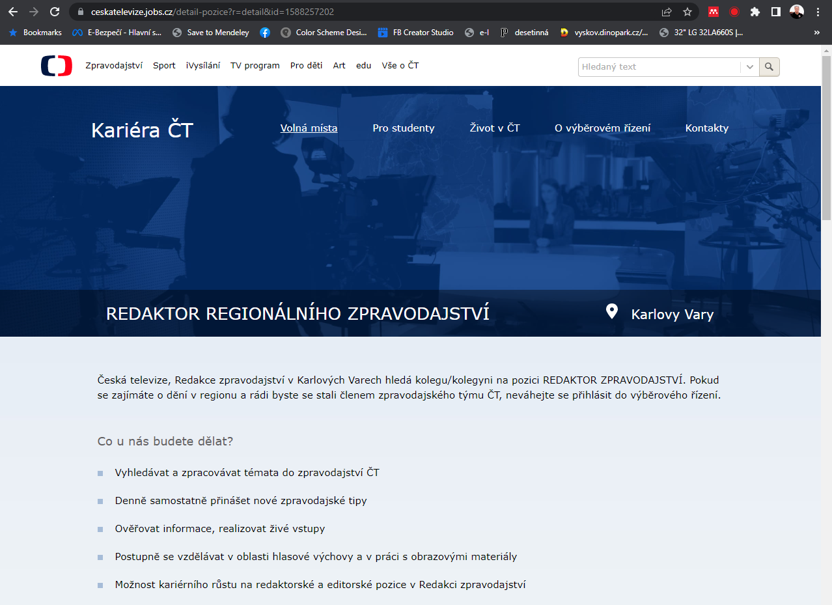View site security info via padlock icon

tap(81, 12)
